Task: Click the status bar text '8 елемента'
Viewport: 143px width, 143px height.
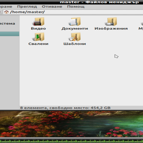Action: [34, 108]
